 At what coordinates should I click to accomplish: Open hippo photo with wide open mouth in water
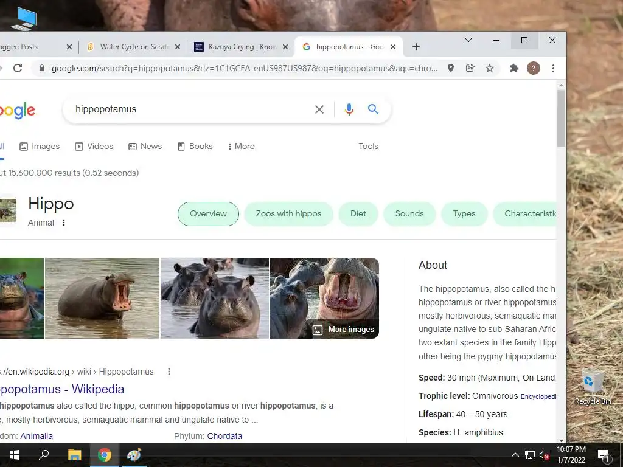[102, 298]
